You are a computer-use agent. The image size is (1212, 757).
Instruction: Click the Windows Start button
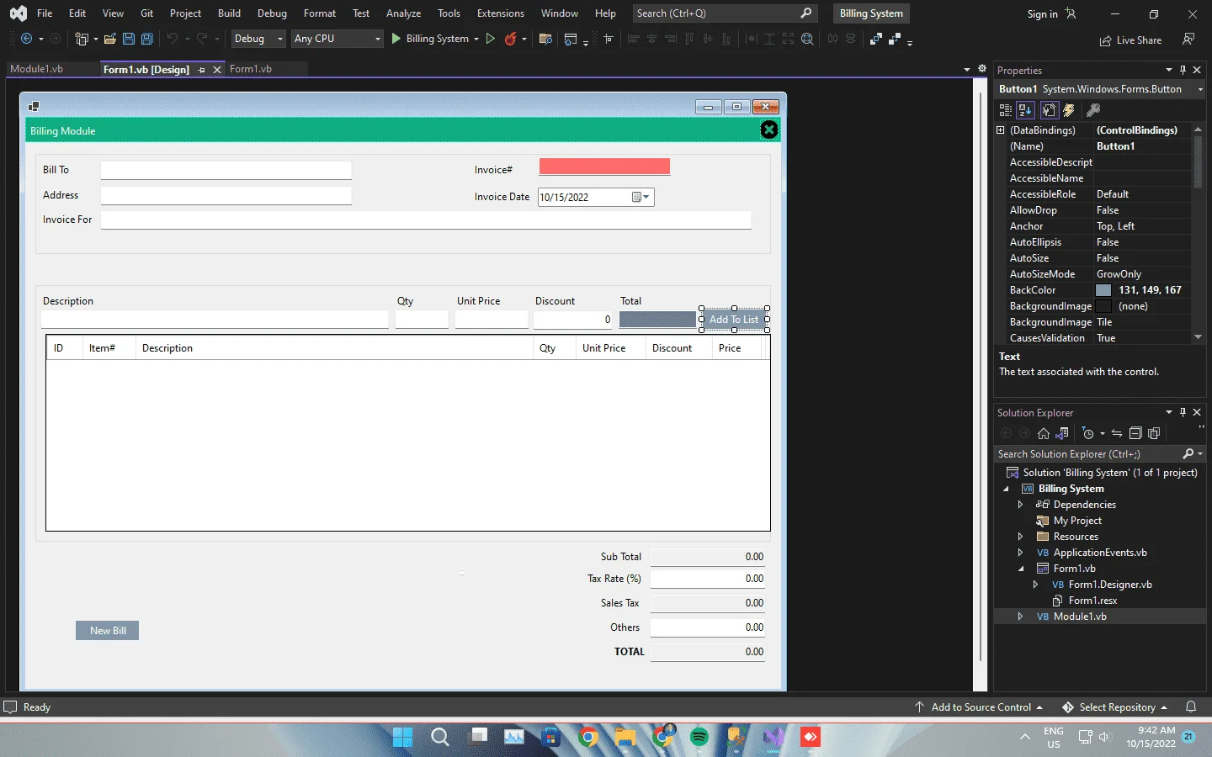point(403,738)
